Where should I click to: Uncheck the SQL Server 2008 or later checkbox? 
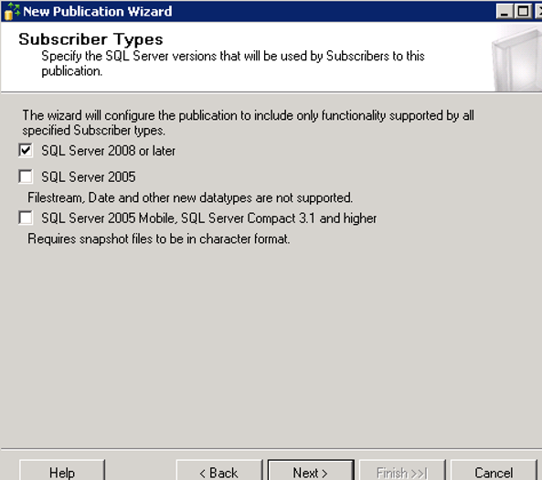point(26,151)
